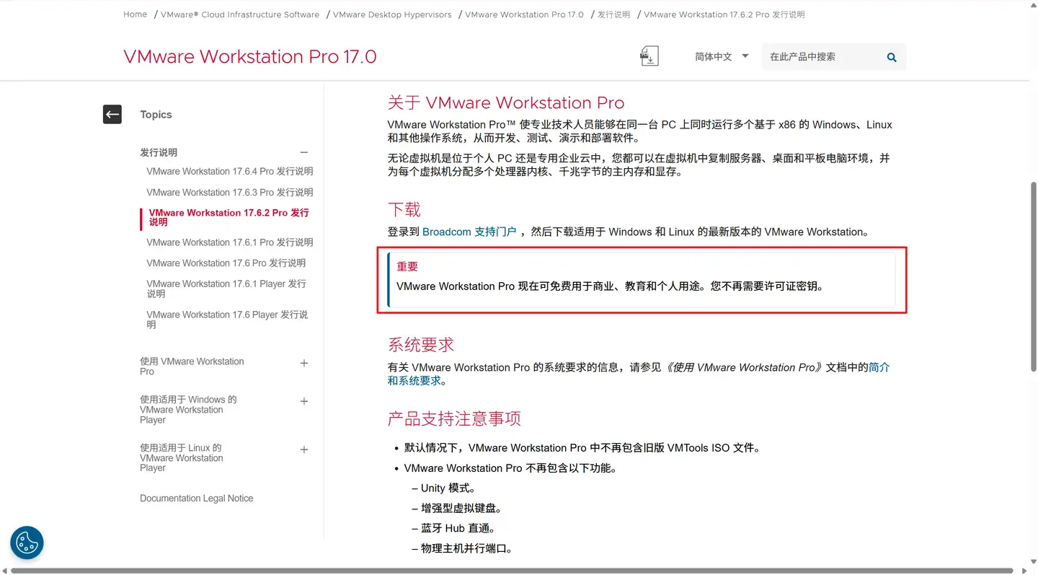Click the 关于 VMware Workstation Pro heading

[x=506, y=102]
